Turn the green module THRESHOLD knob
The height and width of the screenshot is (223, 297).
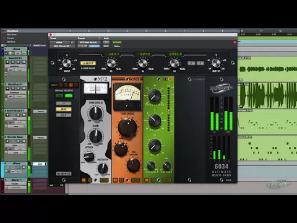(x=155, y=95)
